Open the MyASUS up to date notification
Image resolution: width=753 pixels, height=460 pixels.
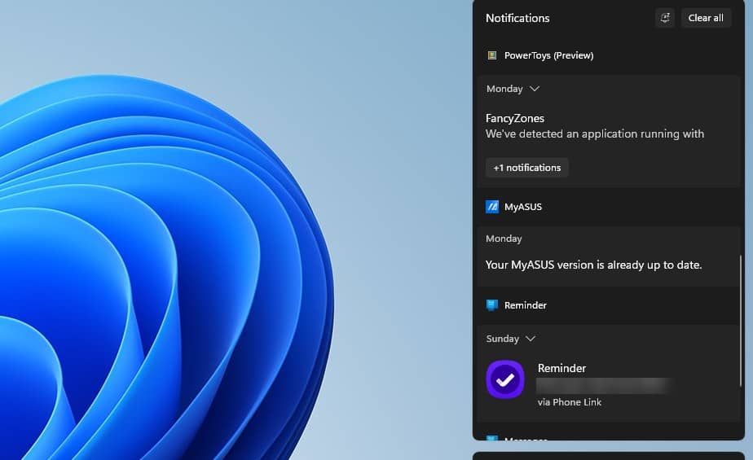coord(593,265)
